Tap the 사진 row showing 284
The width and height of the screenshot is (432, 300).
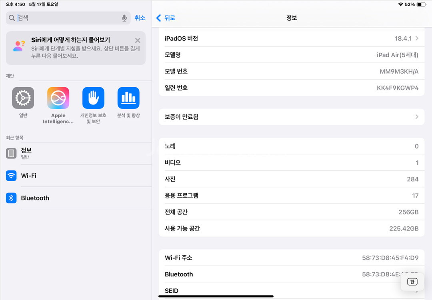[292, 179]
